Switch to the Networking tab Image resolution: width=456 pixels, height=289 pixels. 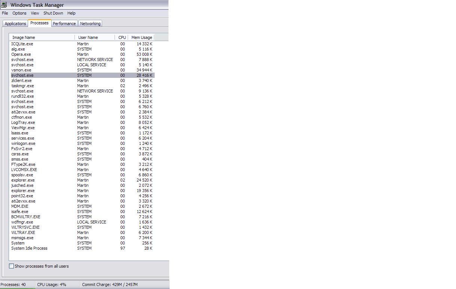coord(90,24)
